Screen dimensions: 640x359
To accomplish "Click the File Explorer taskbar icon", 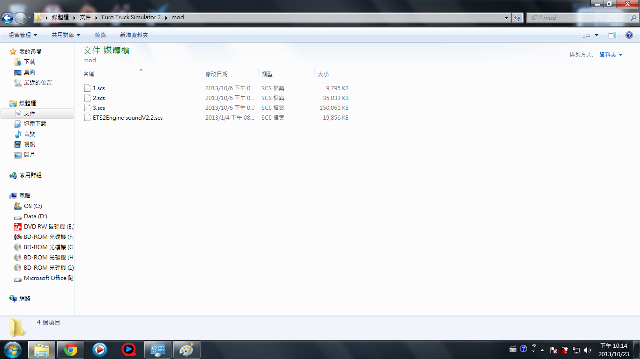I will 42,350.
